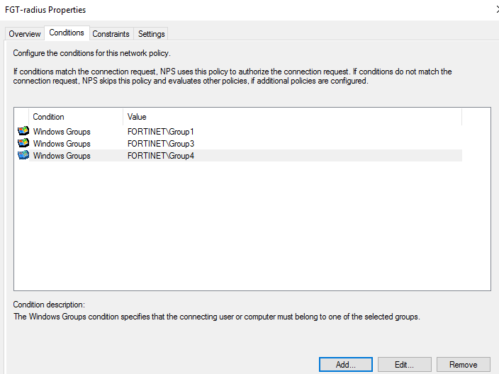Switch to the Conditions tab
This screenshot has width=499, height=374.
67,33
